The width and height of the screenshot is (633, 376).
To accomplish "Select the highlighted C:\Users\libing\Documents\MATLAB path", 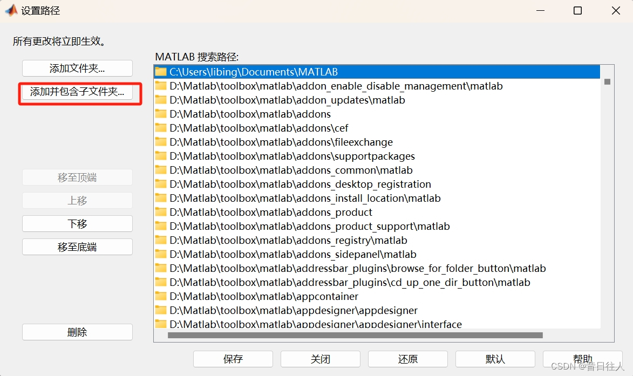I will click(254, 71).
